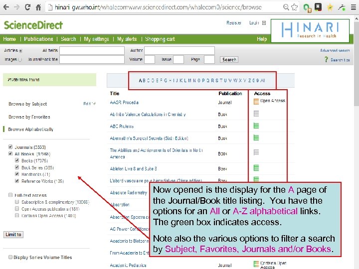Viewport: 359px width, 269px height.
Task: Check Open Access publications checkbox
Action: point(17,209)
